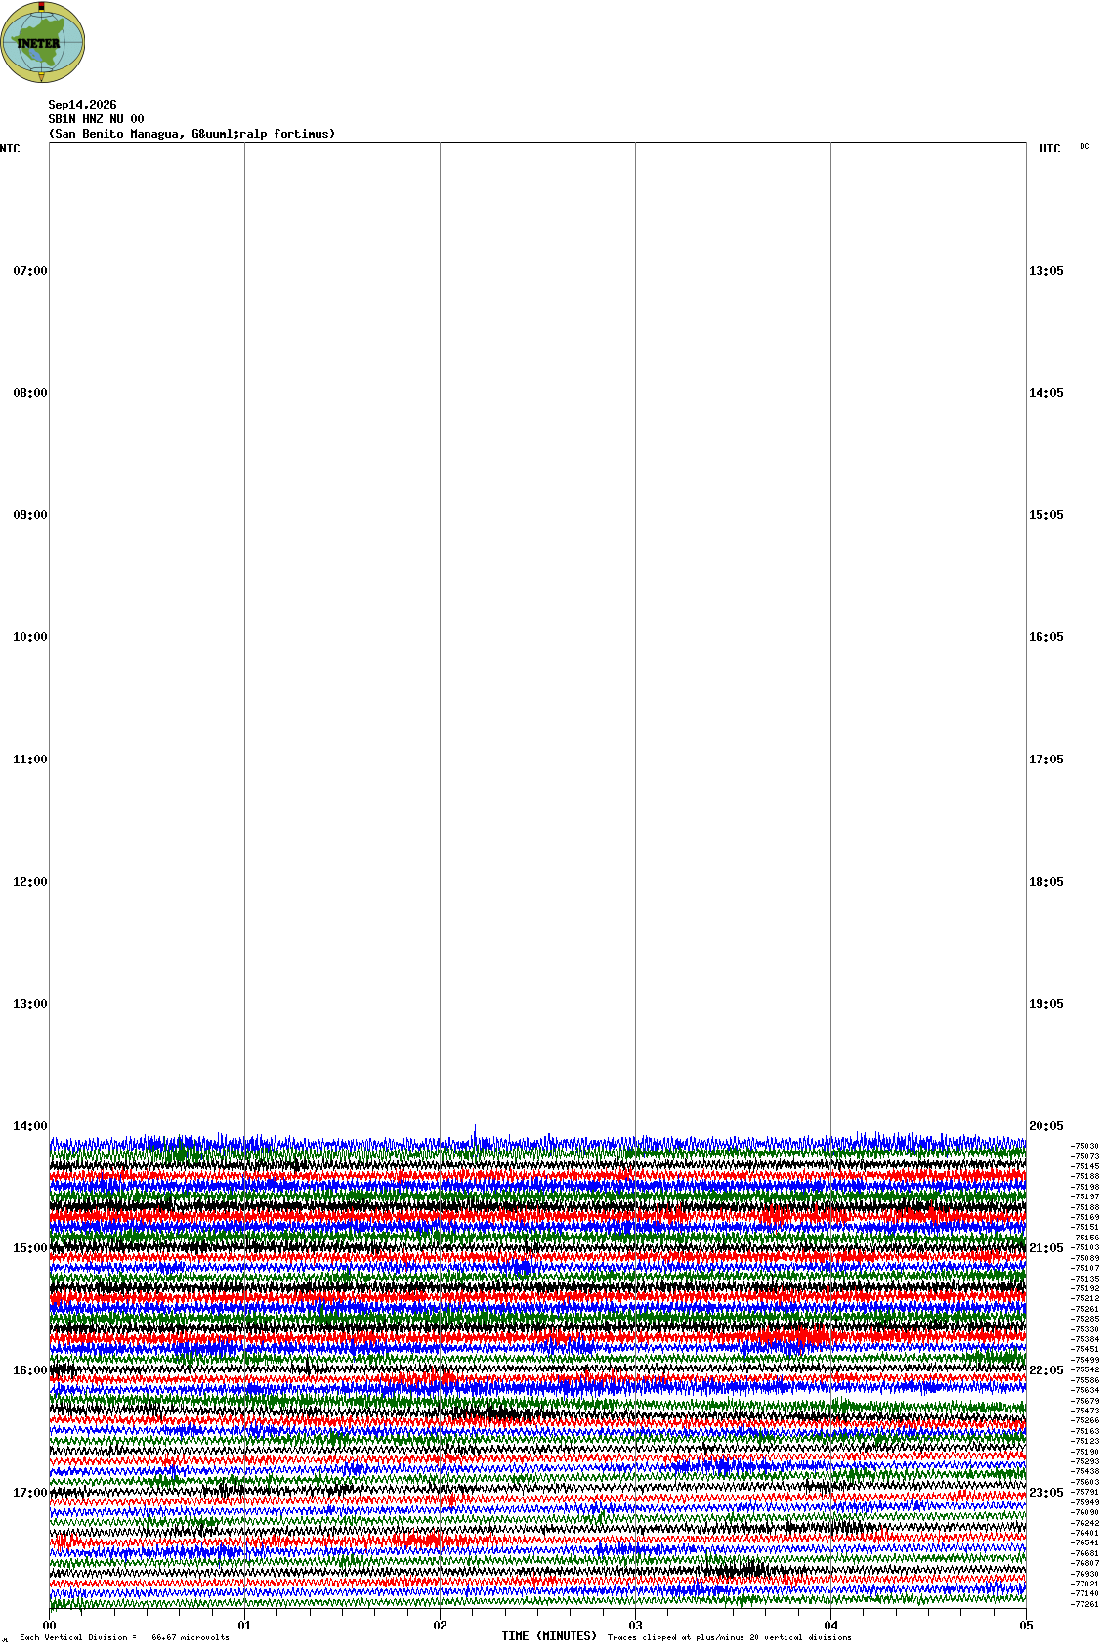Select the 14:00 local time marker
This screenshot has width=1104, height=1651.
point(30,1126)
